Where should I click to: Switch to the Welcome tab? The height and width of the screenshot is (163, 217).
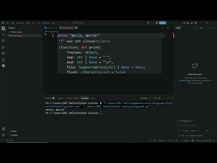tap(51, 28)
